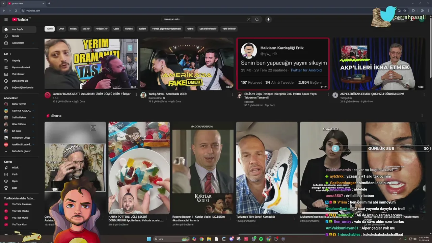Open the browser extensions puzzle icon
Screen dimensions: 432x243
pos(413,10)
